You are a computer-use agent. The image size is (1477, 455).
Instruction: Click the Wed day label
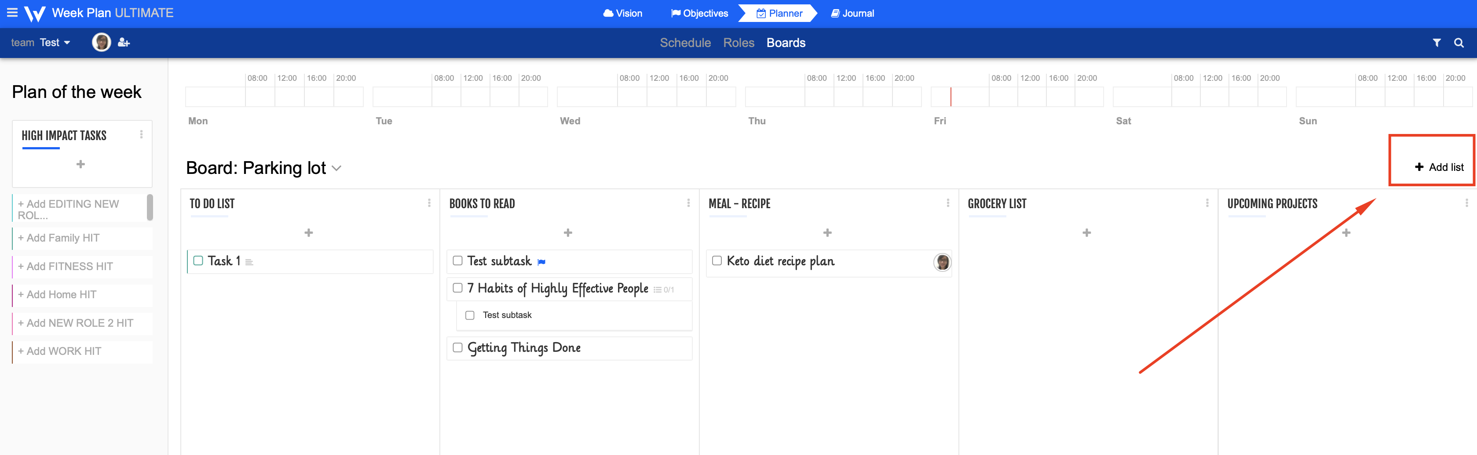point(570,121)
